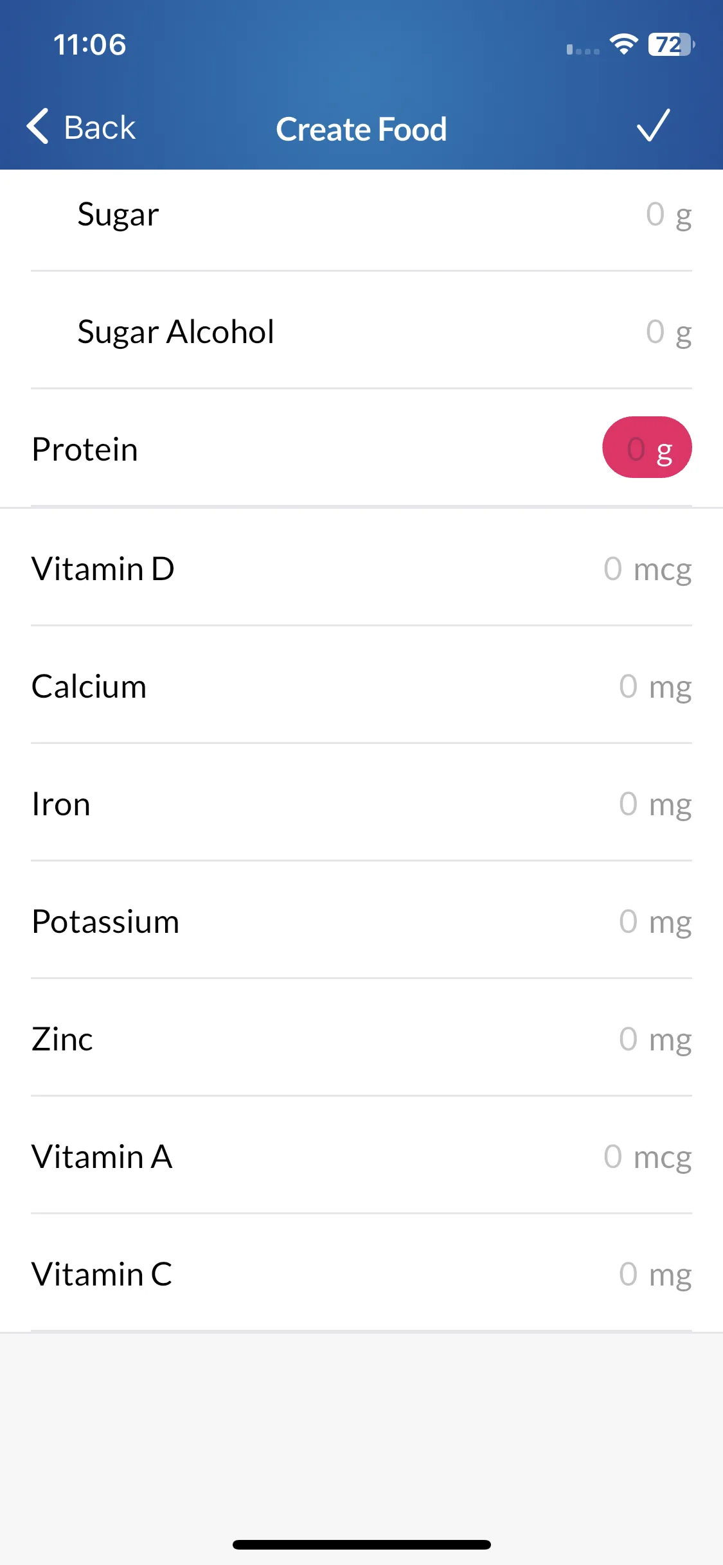The width and height of the screenshot is (723, 1565).
Task: Edit the Sugar amount field
Action: (668, 215)
